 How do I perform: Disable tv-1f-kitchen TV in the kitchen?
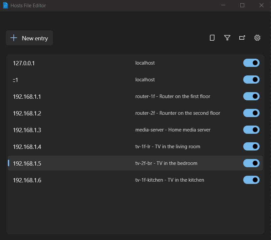pos(251,180)
